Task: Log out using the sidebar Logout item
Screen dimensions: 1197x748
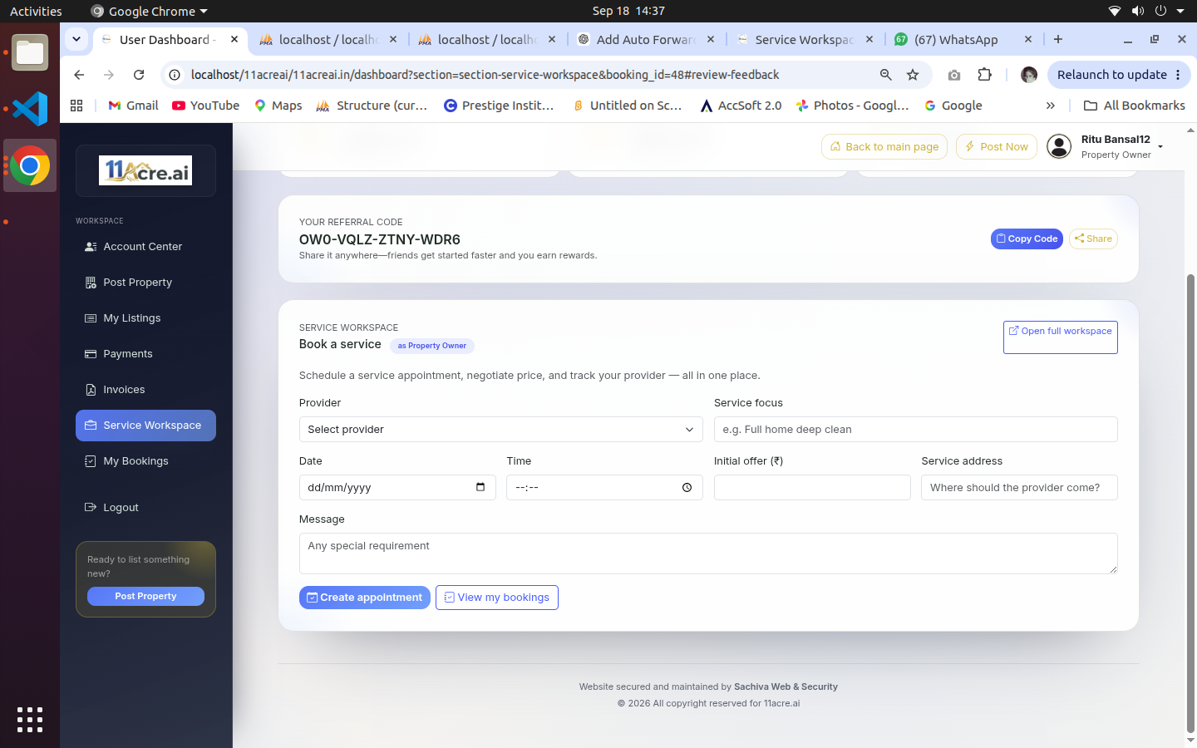Action: click(x=145, y=508)
